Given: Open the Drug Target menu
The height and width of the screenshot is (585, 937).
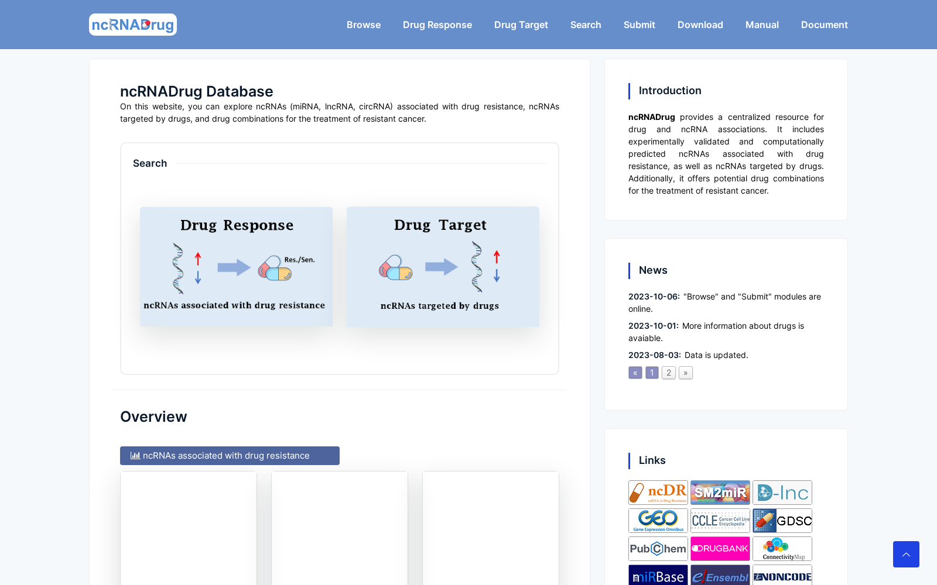Looking at the screenshot, I should click(x=521, y=25).
